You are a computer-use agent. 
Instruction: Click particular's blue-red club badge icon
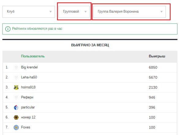pos(16,107)
